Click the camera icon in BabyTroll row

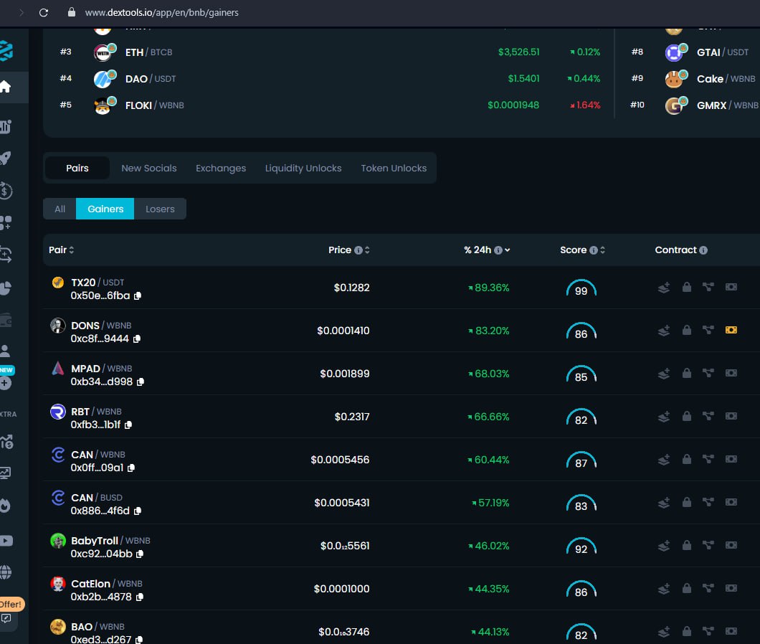tap(731, 545)
